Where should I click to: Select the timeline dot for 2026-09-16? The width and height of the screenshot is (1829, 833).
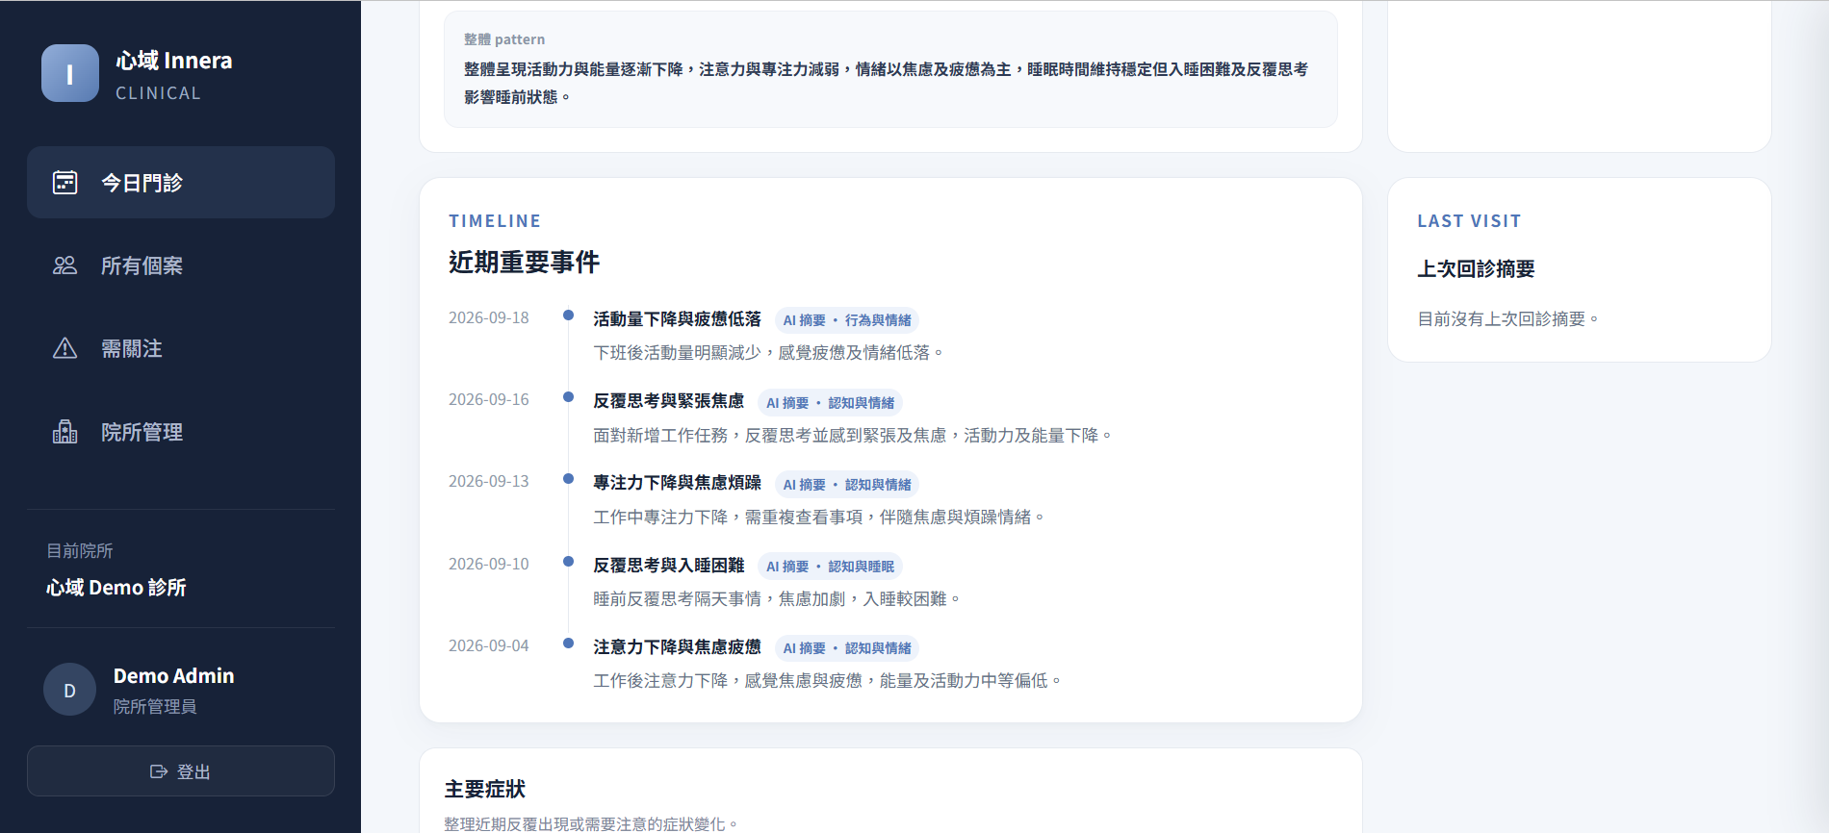[x=569, y=396]
